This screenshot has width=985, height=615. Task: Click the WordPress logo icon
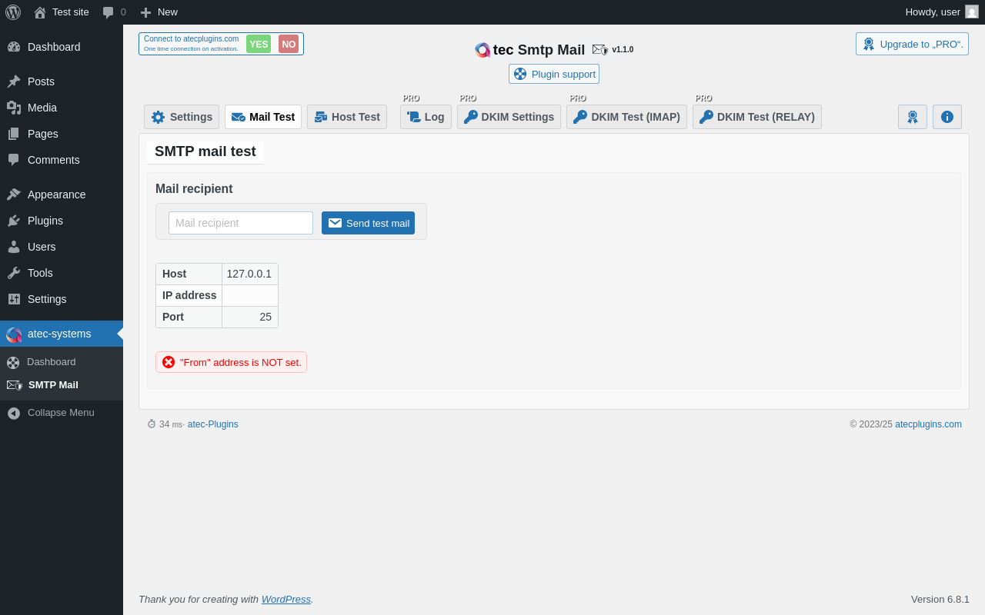[13, 12]
